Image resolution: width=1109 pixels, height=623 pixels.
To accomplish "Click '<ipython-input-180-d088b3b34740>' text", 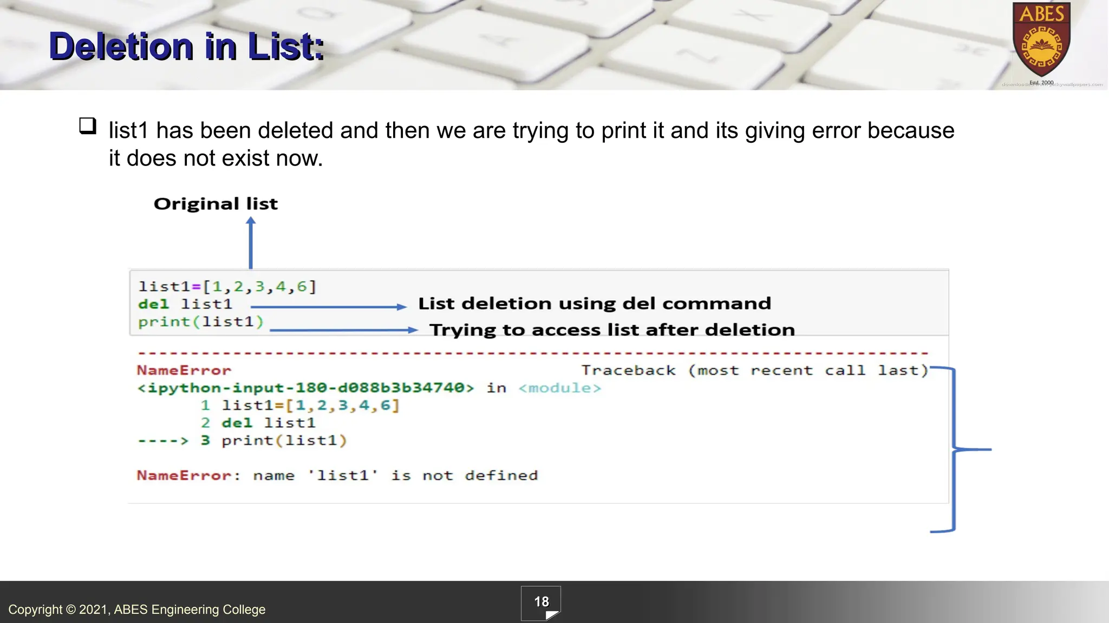I will [305, 388].
